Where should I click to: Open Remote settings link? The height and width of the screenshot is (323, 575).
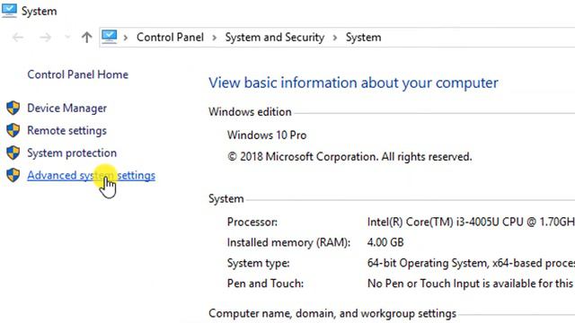(67, 130)
